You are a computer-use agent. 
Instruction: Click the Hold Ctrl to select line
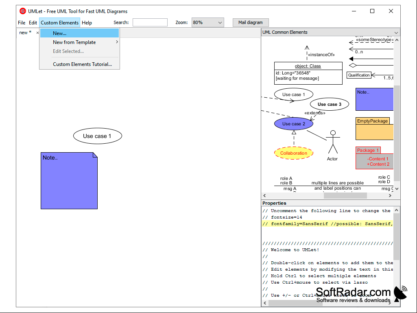[319, 276]
